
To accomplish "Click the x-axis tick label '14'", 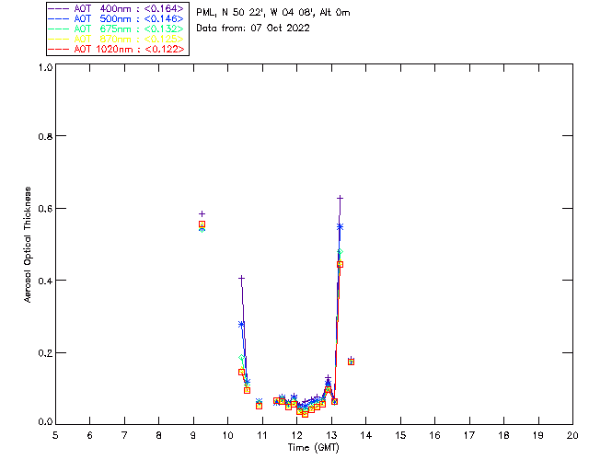I will (x=366, y=435).
